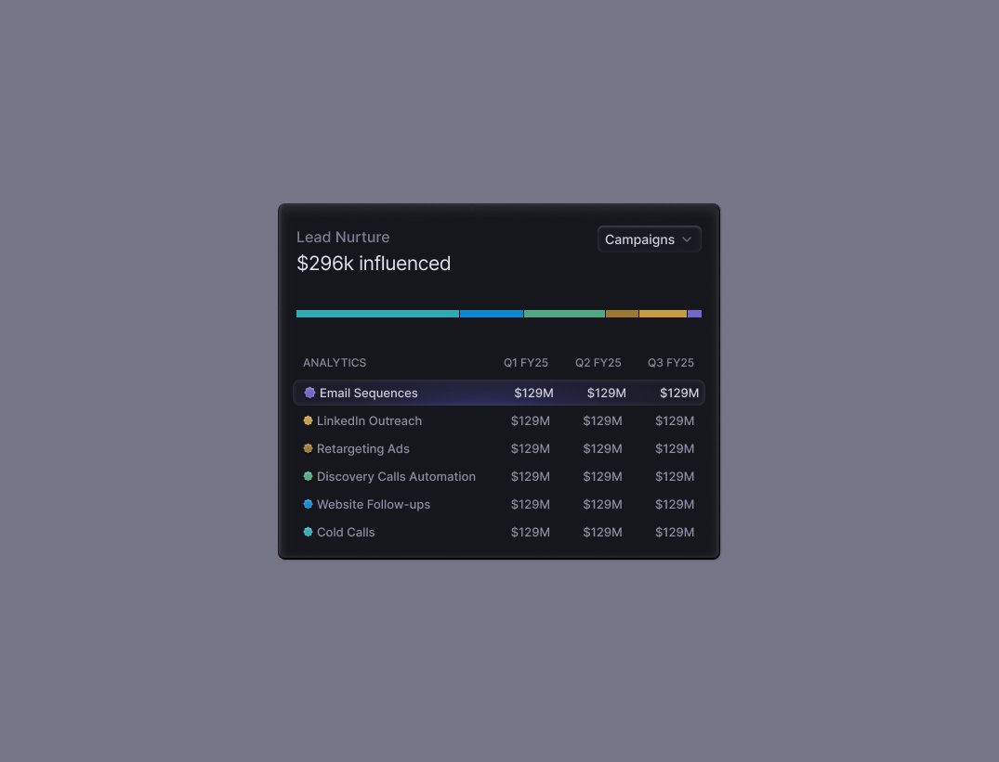Click the teal segment of the stacked bar
Viewport: 999px width, 762px height.
coord(376,313)
